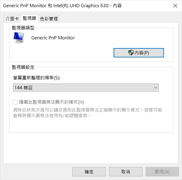This screenshot has width=182, height=180.
Task: Click the Generic PnP Monitor name label
Action: 53,38
